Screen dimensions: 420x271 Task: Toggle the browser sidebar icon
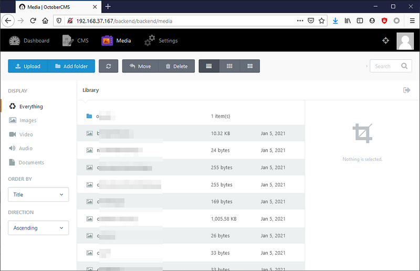[x=360, y=20]
